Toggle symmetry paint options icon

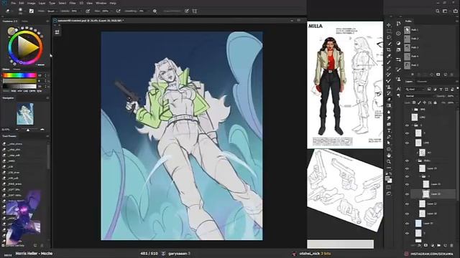click(195, 11)
